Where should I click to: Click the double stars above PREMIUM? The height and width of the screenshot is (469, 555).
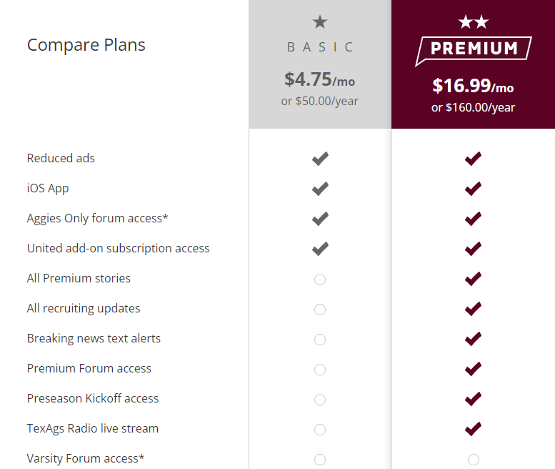474,22
